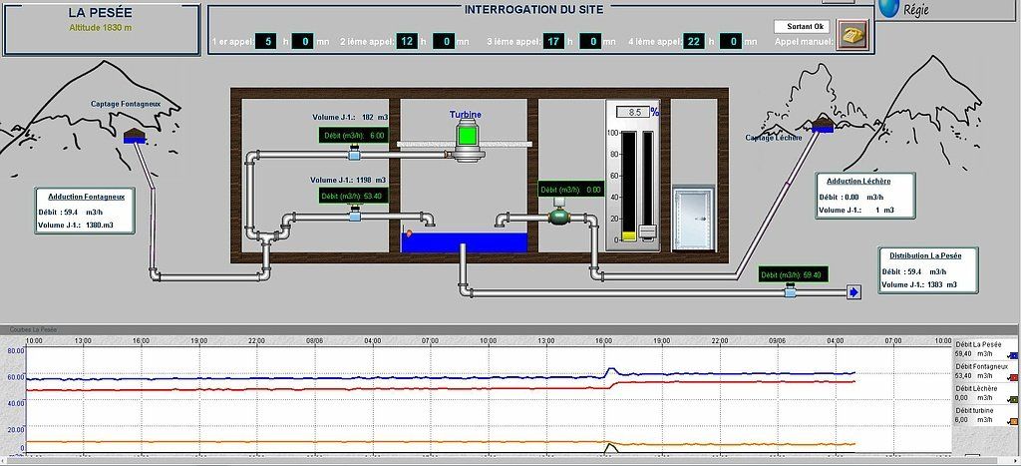
Task: Click the green Léchère valve
Action: tap(559, 213)
